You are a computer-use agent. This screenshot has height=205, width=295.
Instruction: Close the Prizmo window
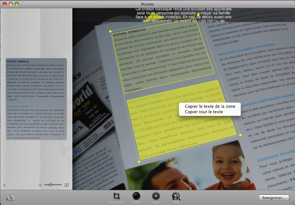pyautogui.click(x=5, y=4)
